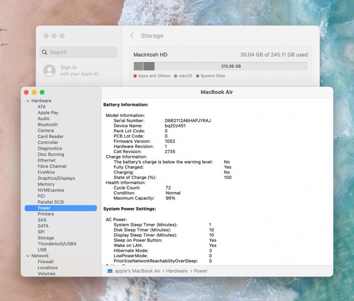This screenshot has height=301, width=354.
Task: Click the serial number D862112A6HAPJYRAJ
Action: click(x=188, y=120)
